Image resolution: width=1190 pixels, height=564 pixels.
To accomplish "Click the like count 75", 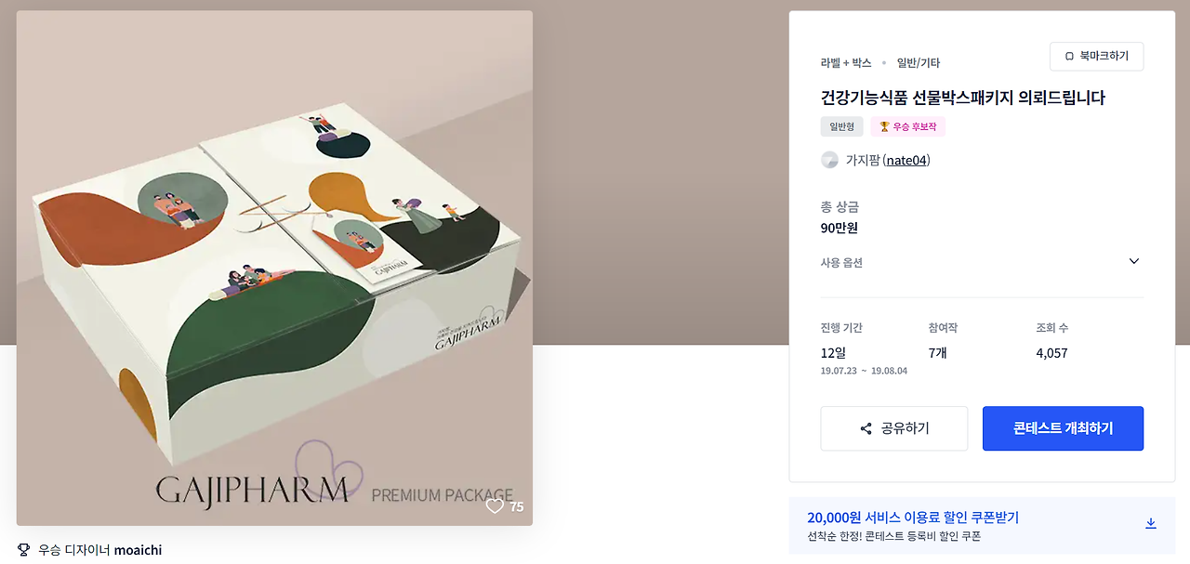I will coord(517,506).
